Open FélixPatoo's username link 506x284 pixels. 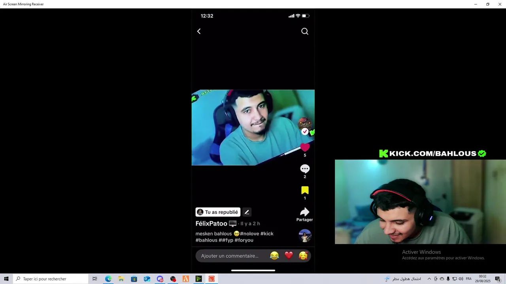pos(211,224)
